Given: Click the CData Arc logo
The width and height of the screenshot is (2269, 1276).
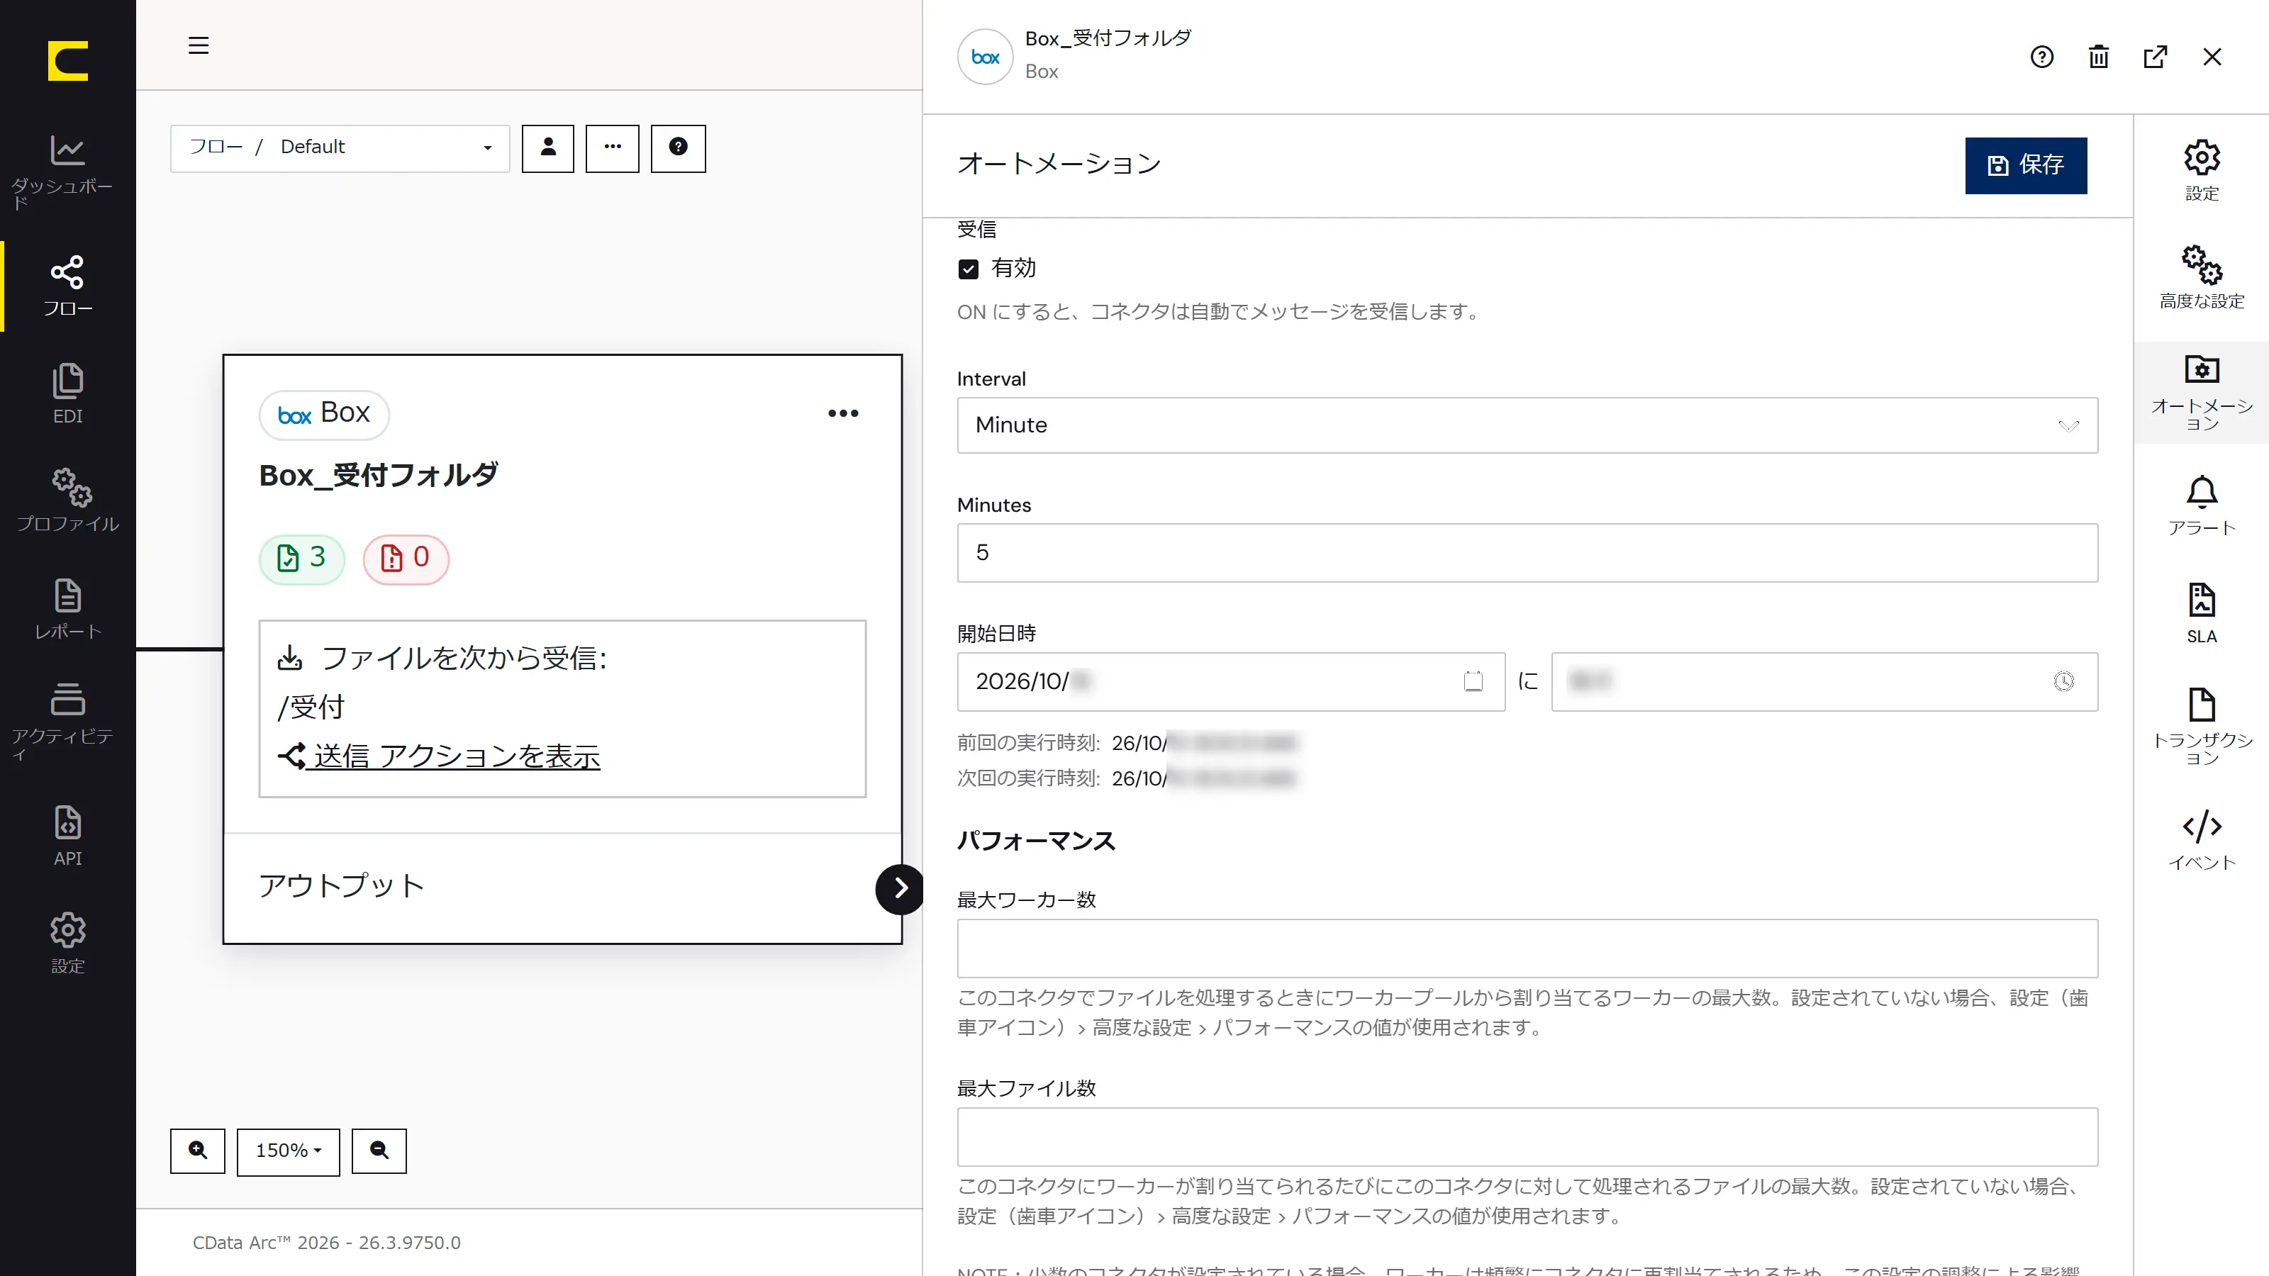Looking at the screenshot, I should 68,61.
